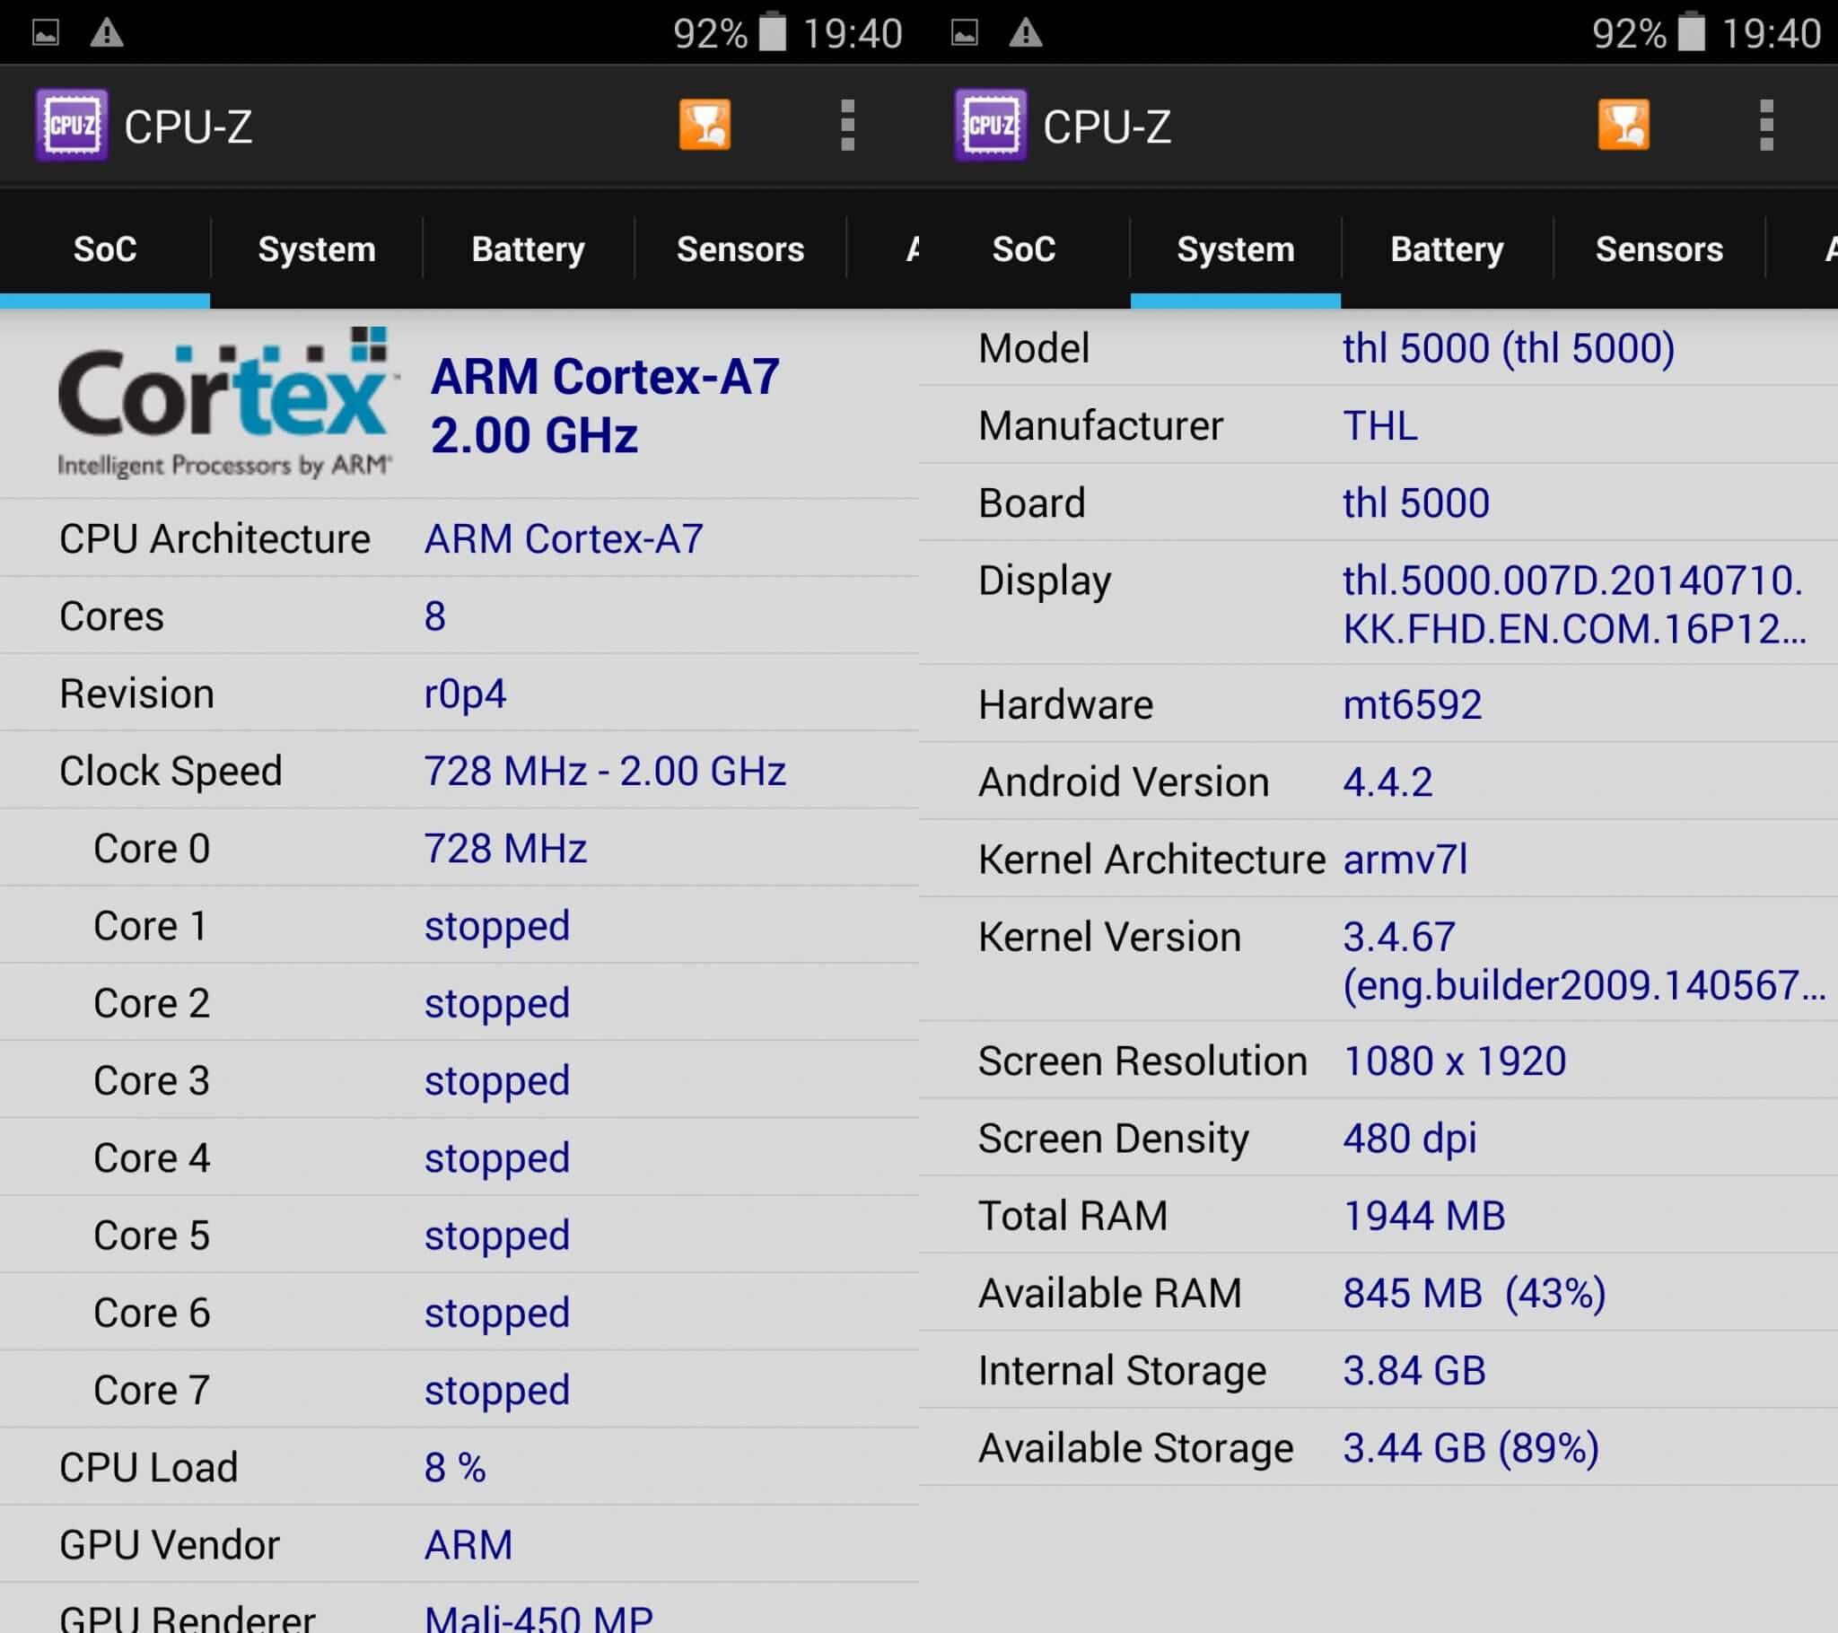The image size is (1838, 1633).
Task: Tap the Clock Speed 728 MHz - 2.00 GHz value
Action: 605,771
